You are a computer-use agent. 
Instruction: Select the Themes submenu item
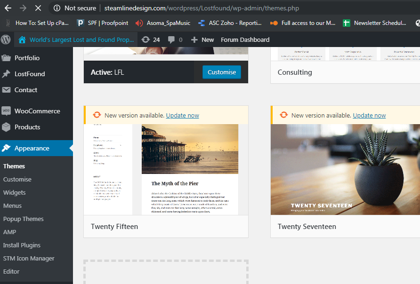click(x=14, y=166)
